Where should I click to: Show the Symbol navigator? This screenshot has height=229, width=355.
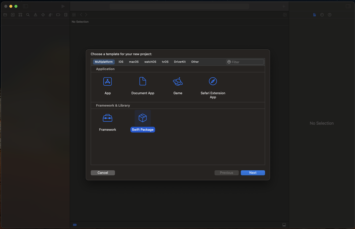click(x=20, y=15)
